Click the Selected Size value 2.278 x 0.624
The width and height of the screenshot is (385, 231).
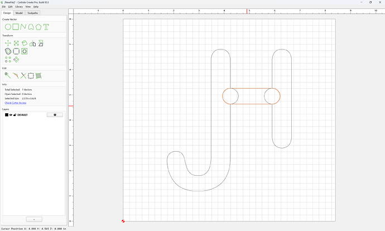click(29, 98)
